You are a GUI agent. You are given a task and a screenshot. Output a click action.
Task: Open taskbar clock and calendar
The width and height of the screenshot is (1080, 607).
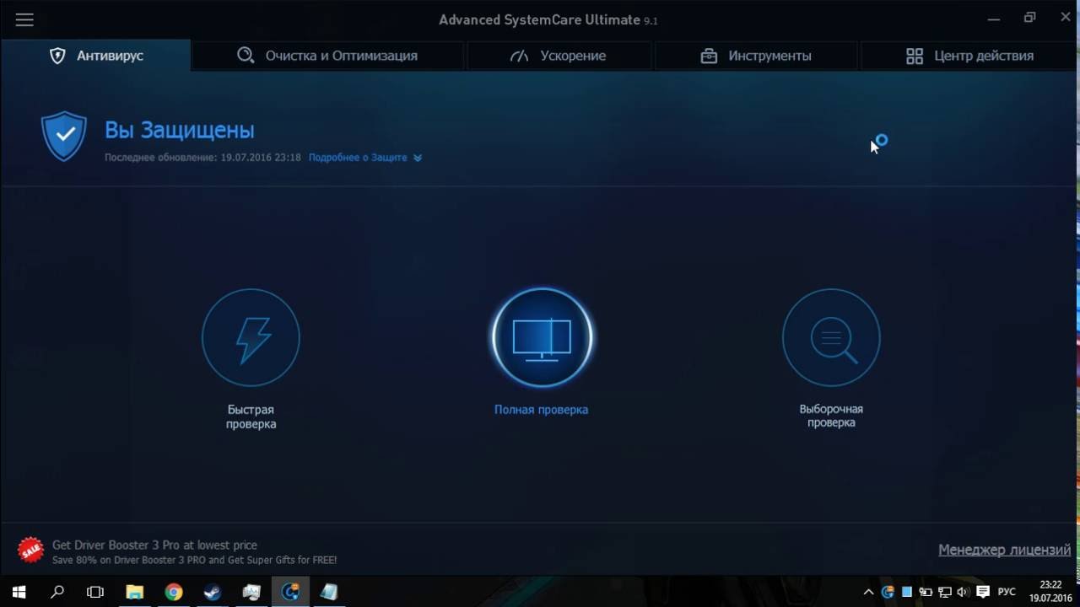(x=1050, y=591)
